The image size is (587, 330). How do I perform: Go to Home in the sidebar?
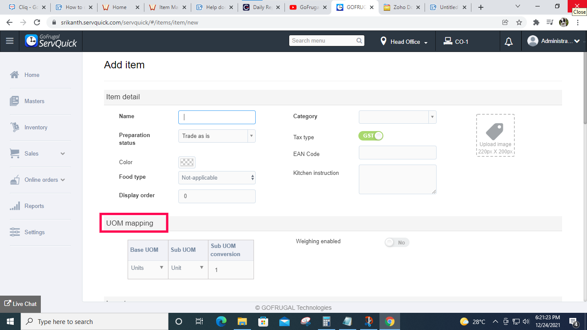[32, 75]
